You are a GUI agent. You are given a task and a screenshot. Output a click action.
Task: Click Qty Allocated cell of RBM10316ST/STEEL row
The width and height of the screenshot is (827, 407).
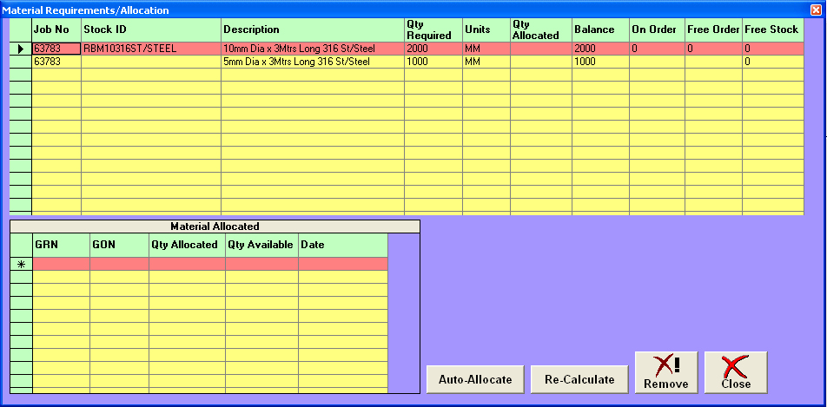point(541,49)
